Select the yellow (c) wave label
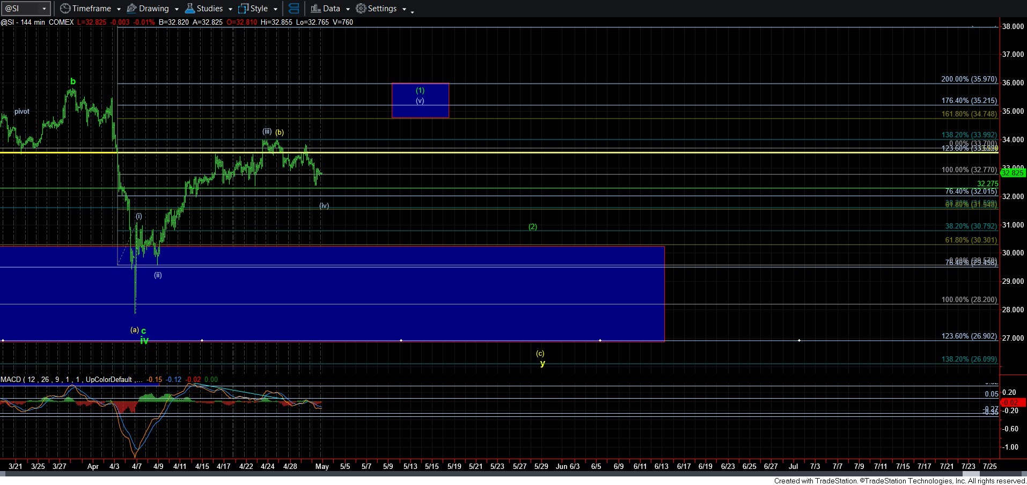Image resolution: width=1027 pixels, height=485 pixels. tap(540, 353)
